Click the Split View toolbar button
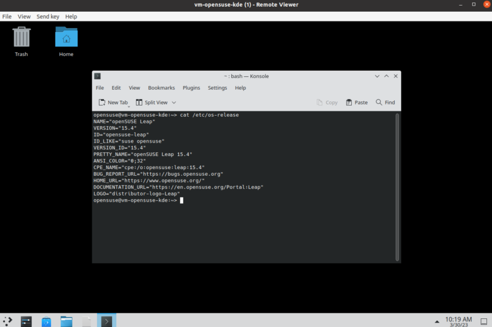492x327 pixels. 152,103
